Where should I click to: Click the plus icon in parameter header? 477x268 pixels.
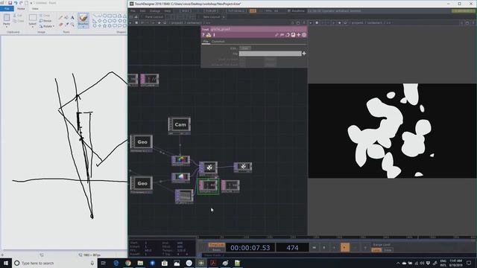coord(298,35)
